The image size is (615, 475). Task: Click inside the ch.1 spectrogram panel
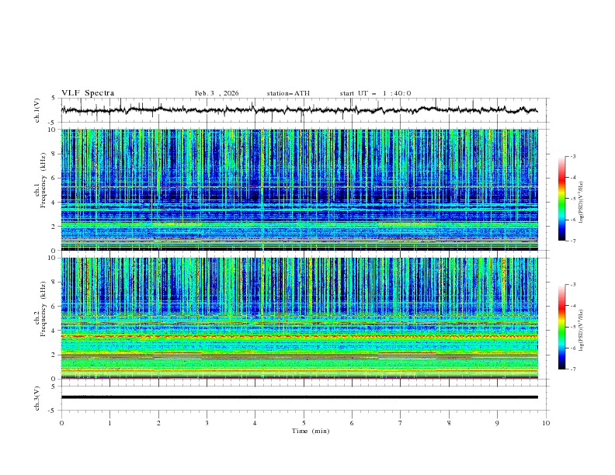point(303,190)
